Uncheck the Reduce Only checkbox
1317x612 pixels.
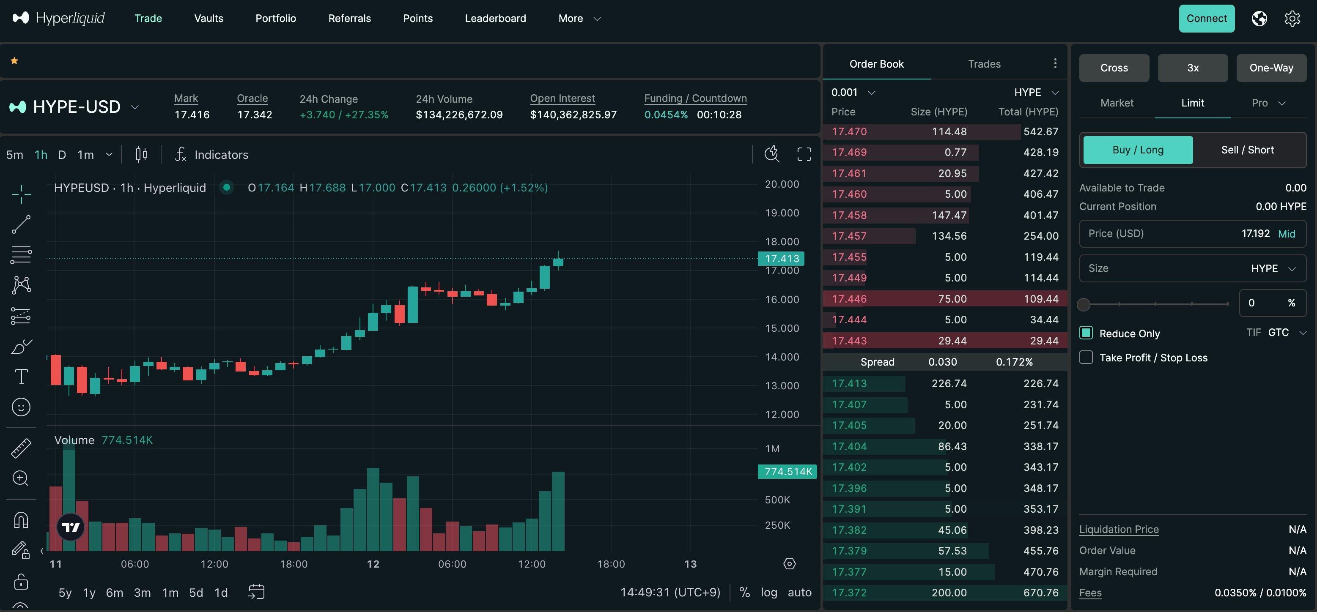(x=1086, y=333)
